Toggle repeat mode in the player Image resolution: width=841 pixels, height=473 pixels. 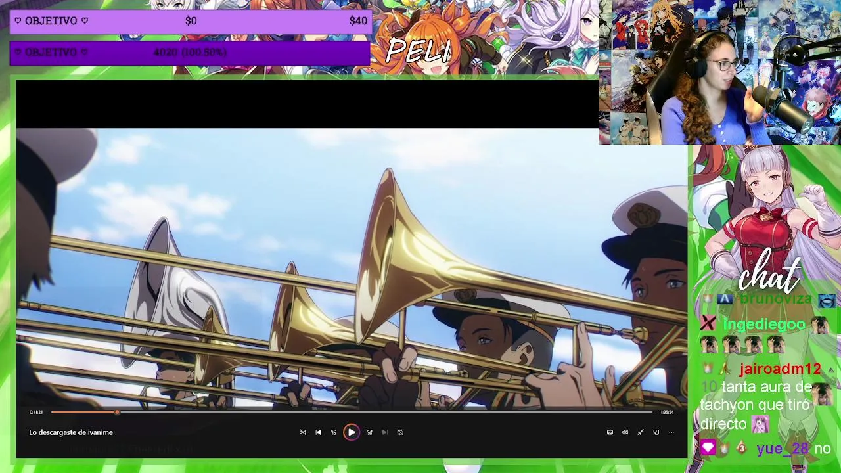coord(400,432)
